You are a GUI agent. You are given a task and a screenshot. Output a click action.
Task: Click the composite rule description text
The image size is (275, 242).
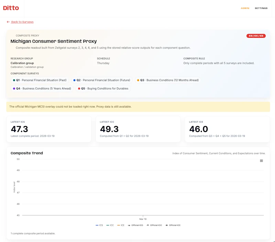pyautogui.click(x=219, y=63)
